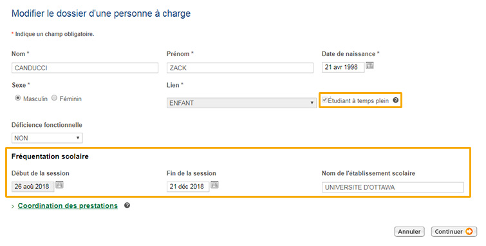Click the orange arrow icon on Continuer

point(469,231)
